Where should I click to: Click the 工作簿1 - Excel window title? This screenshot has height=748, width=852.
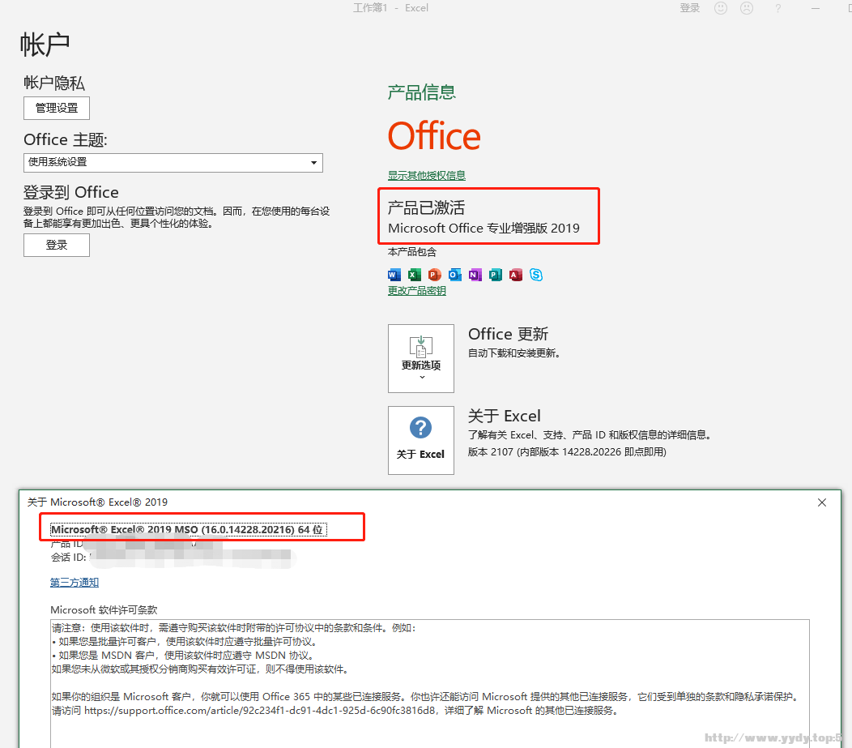click(390, 8)
